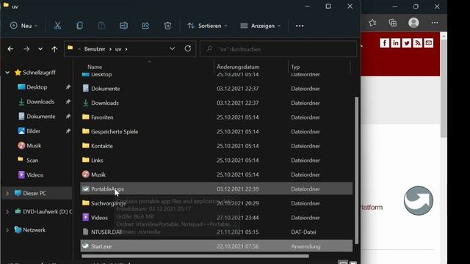Open browser Favorites star icon

pyautogui.click(x=372, y=23)
